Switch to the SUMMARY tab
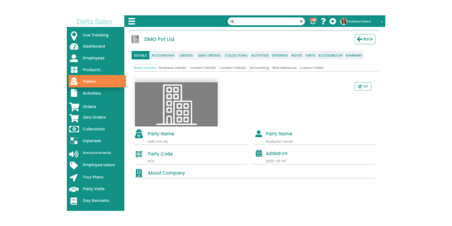 click(x=354, y=55)
